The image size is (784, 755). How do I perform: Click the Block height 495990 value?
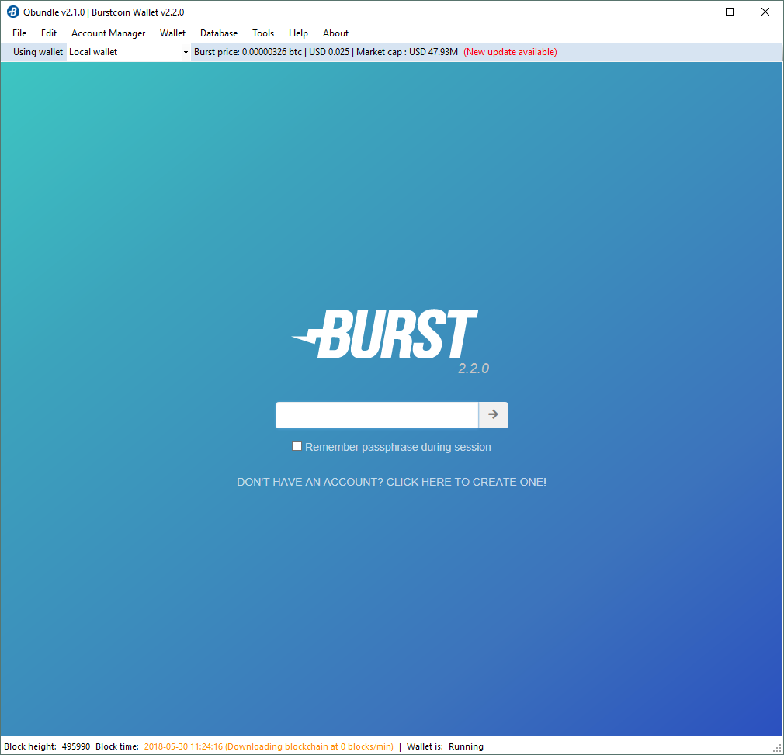(x=76, y=746)
